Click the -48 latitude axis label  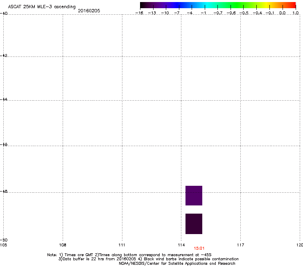click(x=4, y=192)
